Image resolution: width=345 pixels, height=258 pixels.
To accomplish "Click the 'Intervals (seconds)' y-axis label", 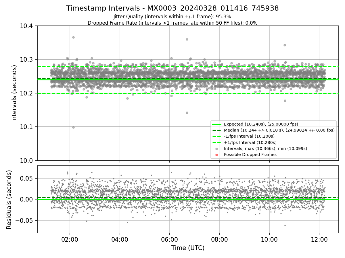I will 14,93.
